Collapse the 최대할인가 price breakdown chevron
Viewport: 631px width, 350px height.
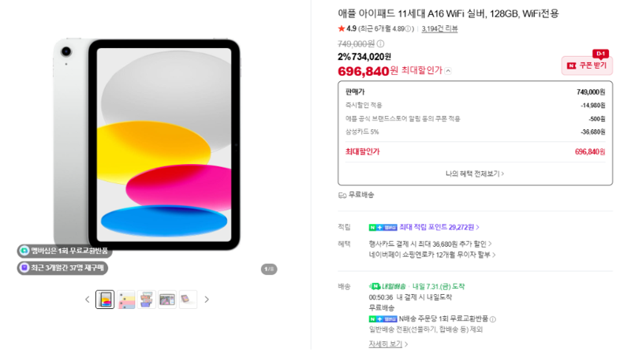pyautogui.click(x=448, y=71)
